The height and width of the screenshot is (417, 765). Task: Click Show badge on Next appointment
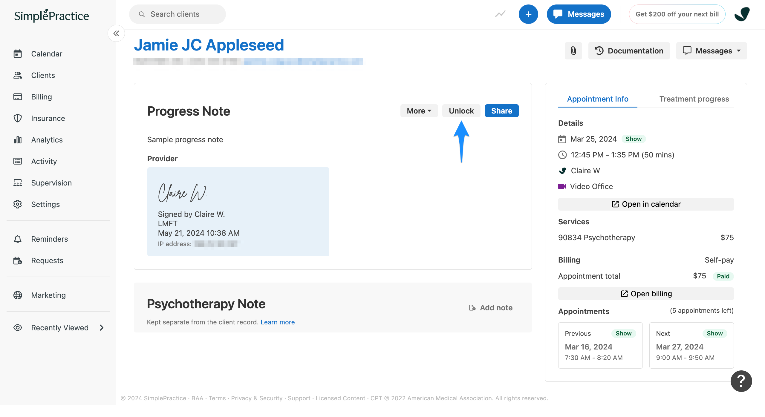(714, 333)
